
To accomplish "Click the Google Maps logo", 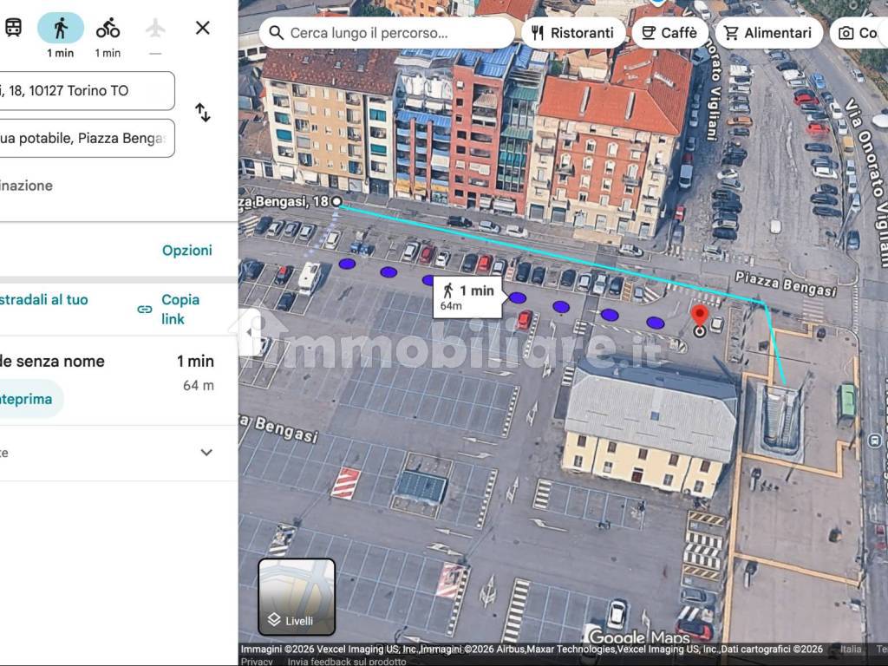I will (x=637, y=637).
